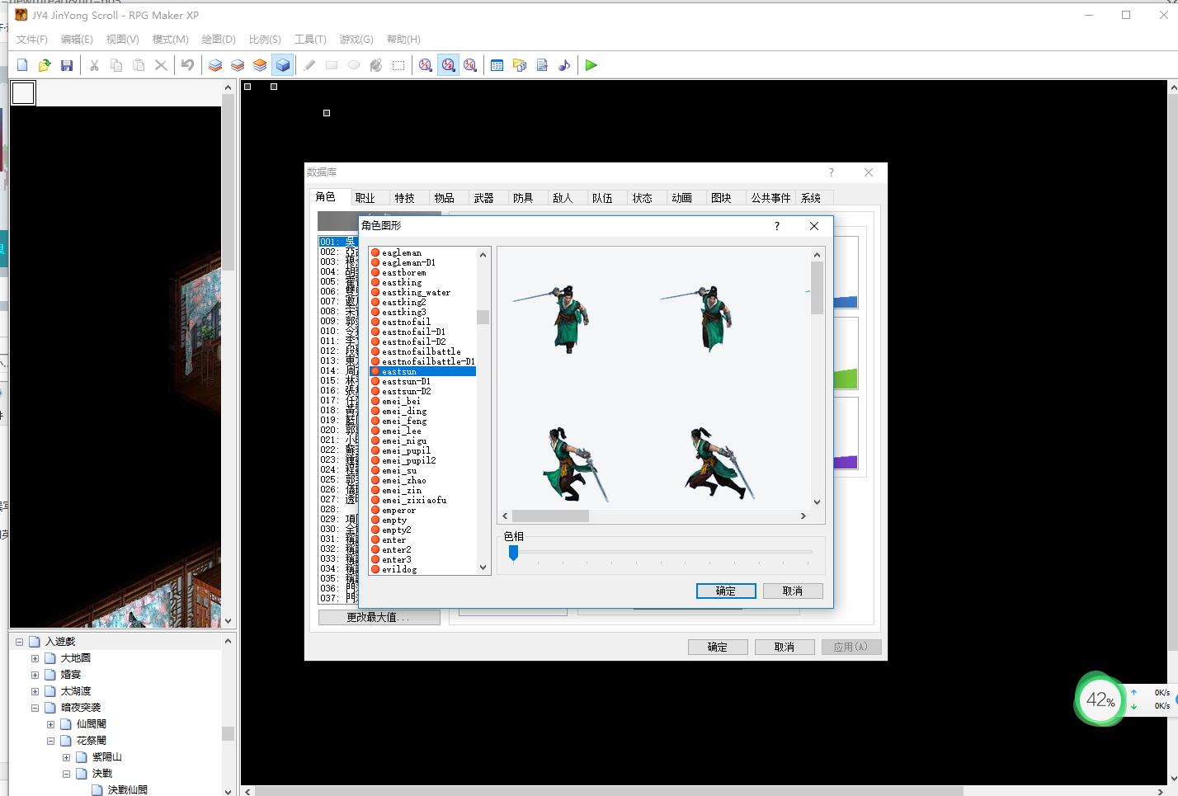1178x796 pixels.
Task: Click the 更改最大值... button
Action: (379, 617)
